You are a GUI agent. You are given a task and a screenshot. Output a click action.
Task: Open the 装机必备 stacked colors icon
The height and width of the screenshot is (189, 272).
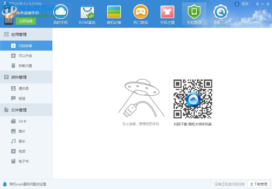point(114,12)
